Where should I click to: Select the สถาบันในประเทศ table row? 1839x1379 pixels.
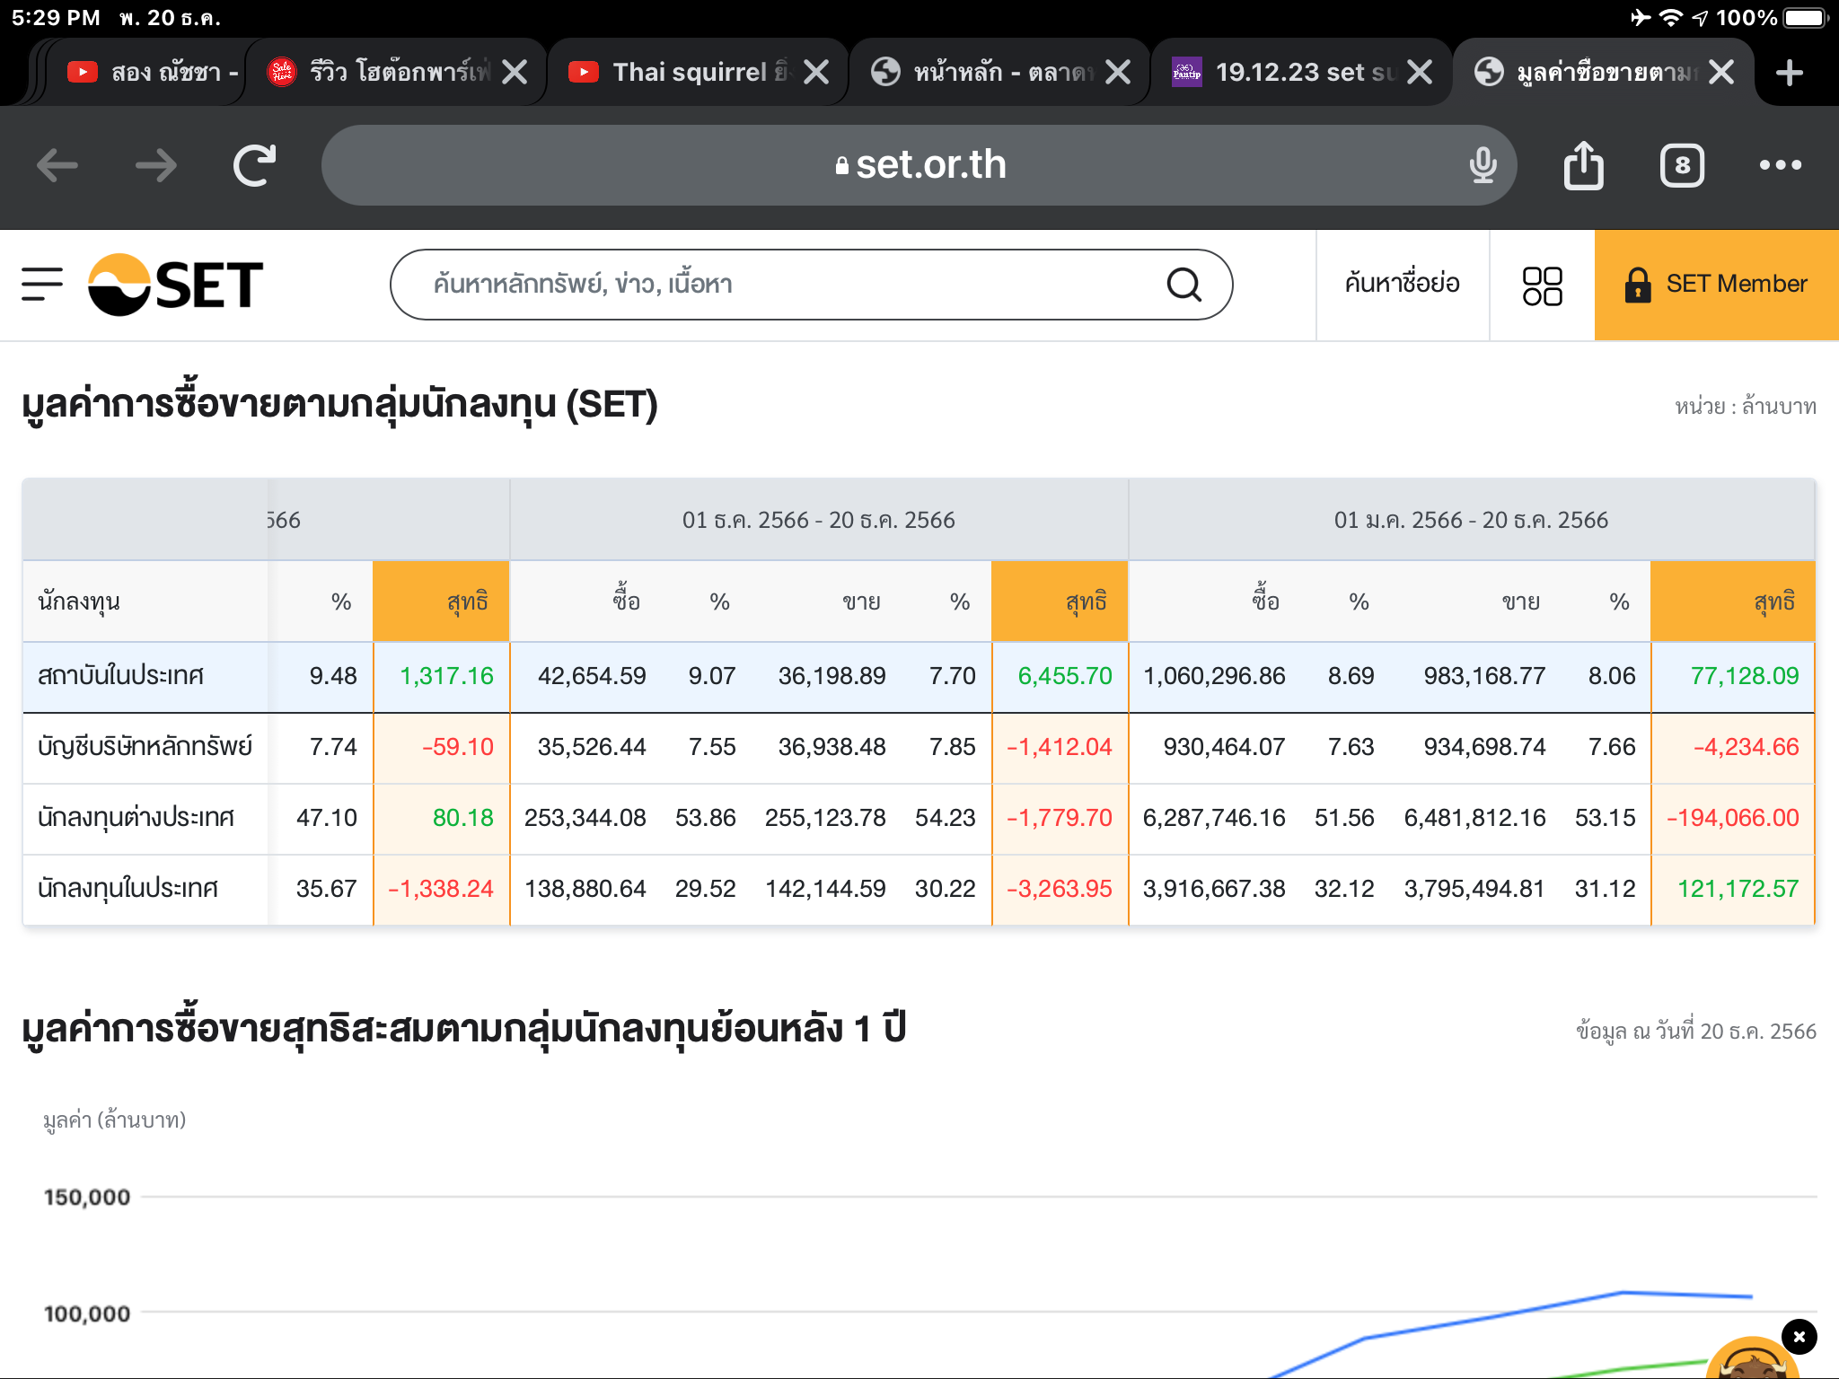121,676
